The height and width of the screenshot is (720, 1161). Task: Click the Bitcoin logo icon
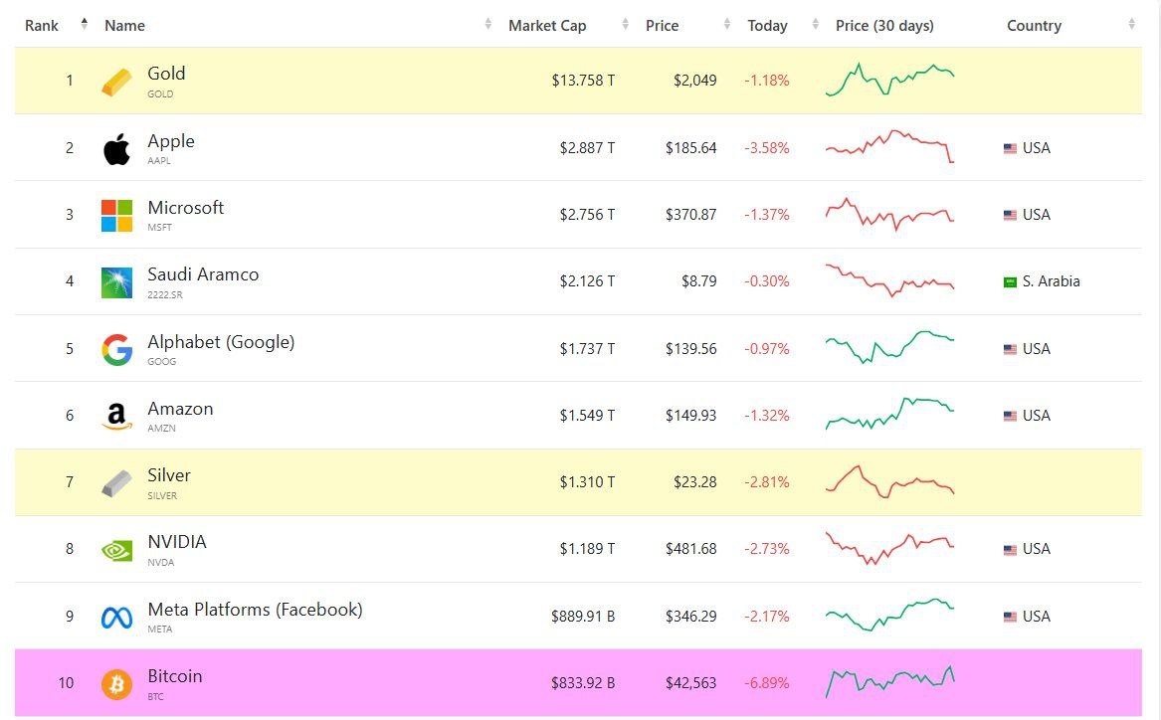pyautogui.click(x=116, y=684)
